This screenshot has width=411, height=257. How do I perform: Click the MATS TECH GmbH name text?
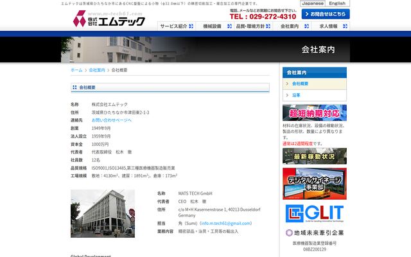[195, 193]
